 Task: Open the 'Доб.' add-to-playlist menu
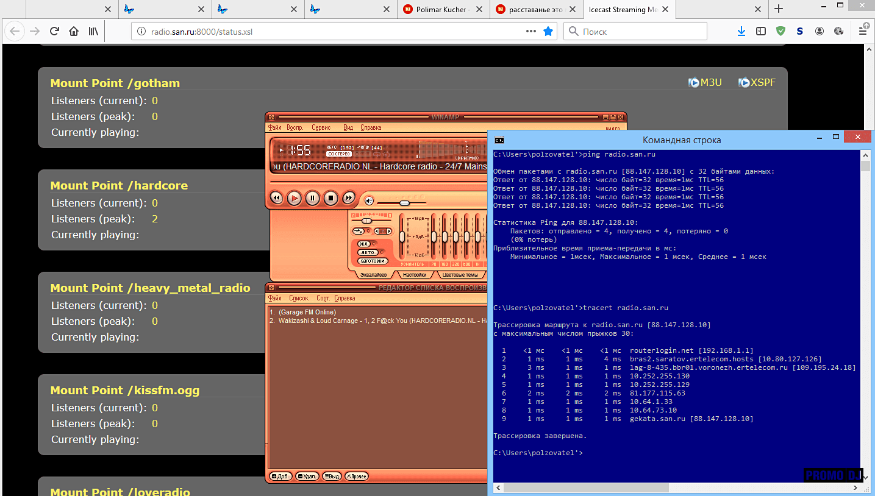click(x=281, y=477)
